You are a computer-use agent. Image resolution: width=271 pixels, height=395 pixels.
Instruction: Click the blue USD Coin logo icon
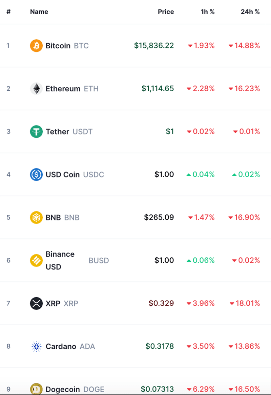(36, 175)
